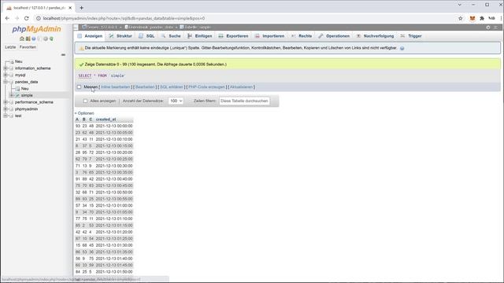This screenshot has width=504, height=283.
Task: Click the phpMyAdmin logo
Action: click(36, 29)
